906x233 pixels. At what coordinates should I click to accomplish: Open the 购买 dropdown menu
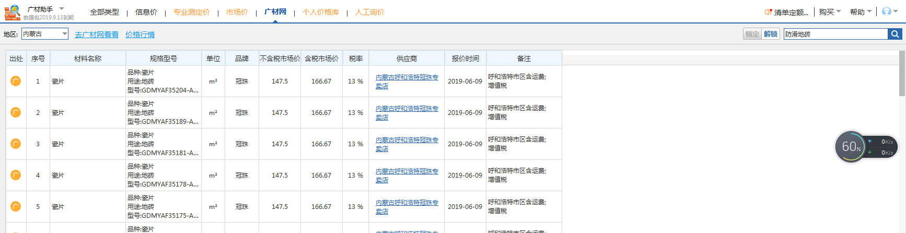click(830, 12)
